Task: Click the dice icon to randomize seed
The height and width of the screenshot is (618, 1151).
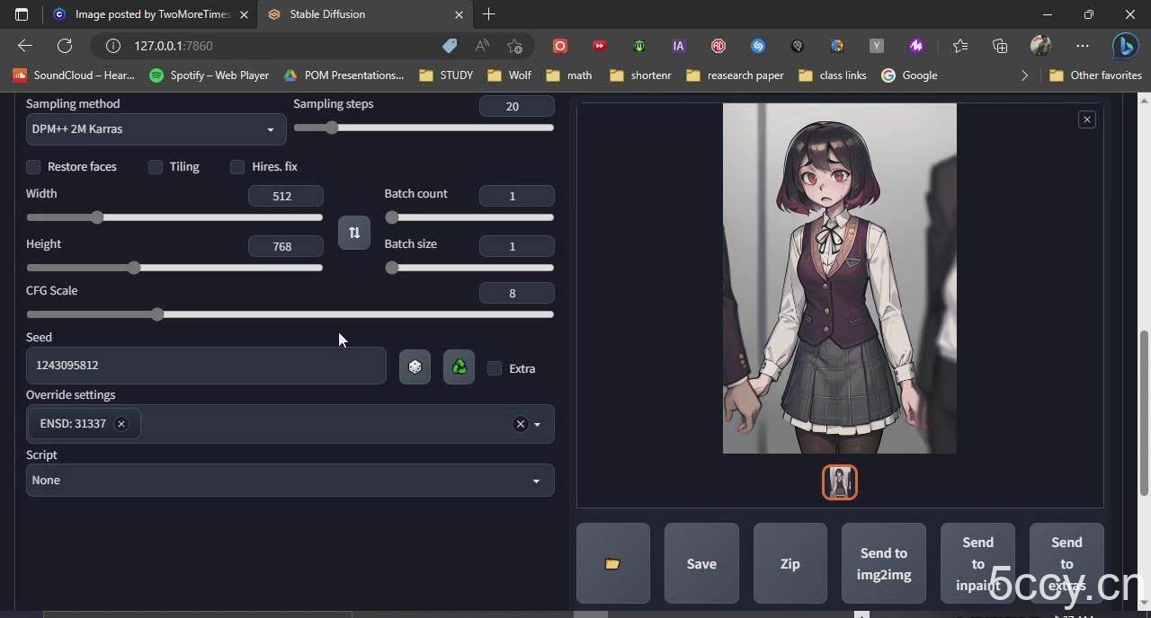Action: (415, 366)
